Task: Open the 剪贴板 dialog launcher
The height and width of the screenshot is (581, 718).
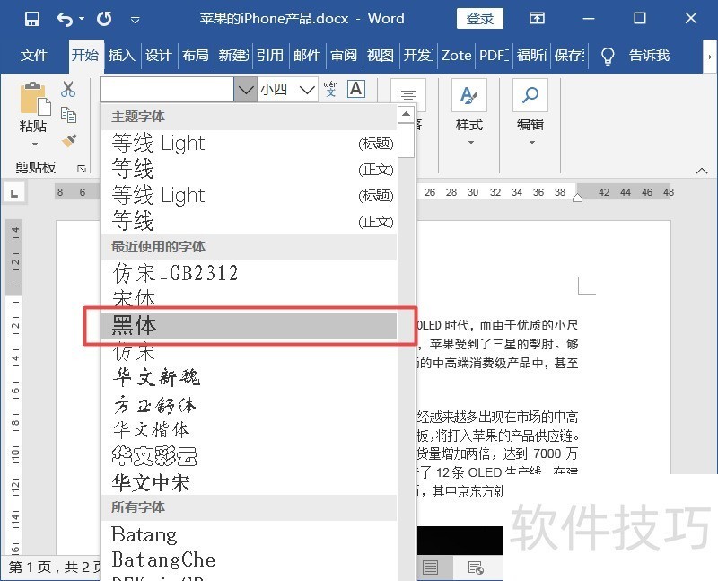Action: [82, 169]
